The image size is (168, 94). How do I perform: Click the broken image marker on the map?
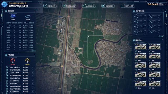tap(88, 37)
